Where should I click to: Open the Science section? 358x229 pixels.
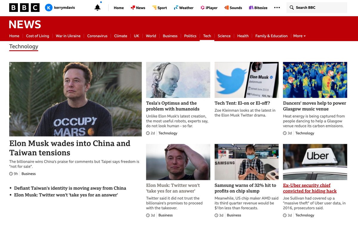pos(224,36)
